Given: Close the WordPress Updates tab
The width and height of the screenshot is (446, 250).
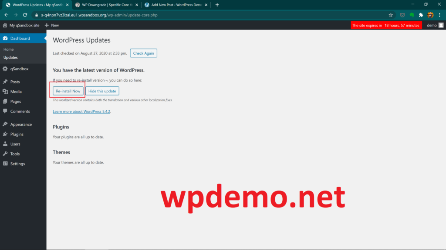Looking at the screenshot, I should [68, 5].
